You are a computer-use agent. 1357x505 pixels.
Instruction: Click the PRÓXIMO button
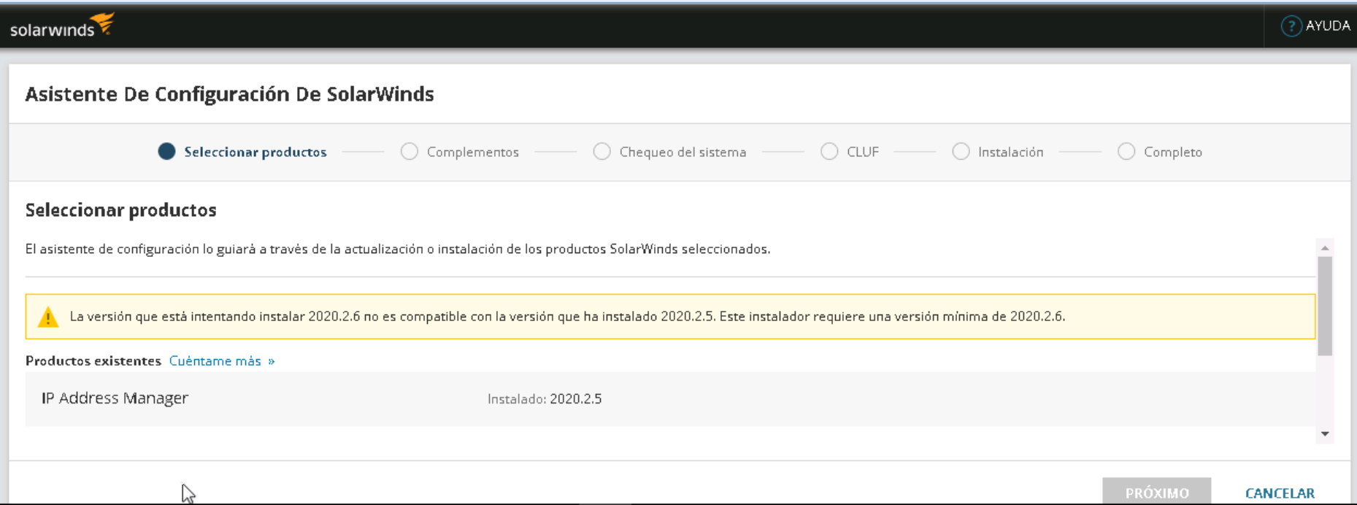click(1157, 491)
